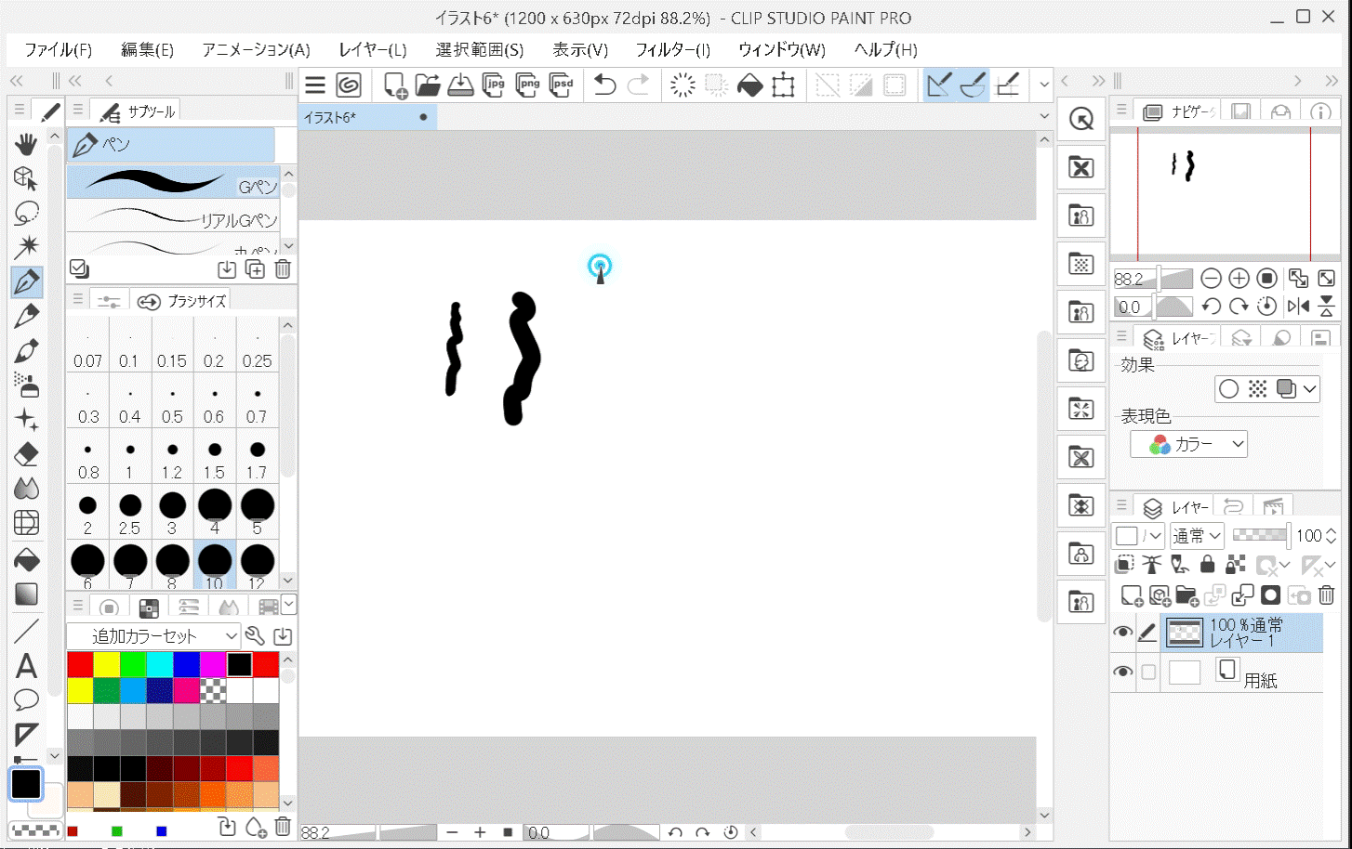1352x849 pixels.
Task: Select the Eraser tool in the toolbox
Action: tap(26, 454)
